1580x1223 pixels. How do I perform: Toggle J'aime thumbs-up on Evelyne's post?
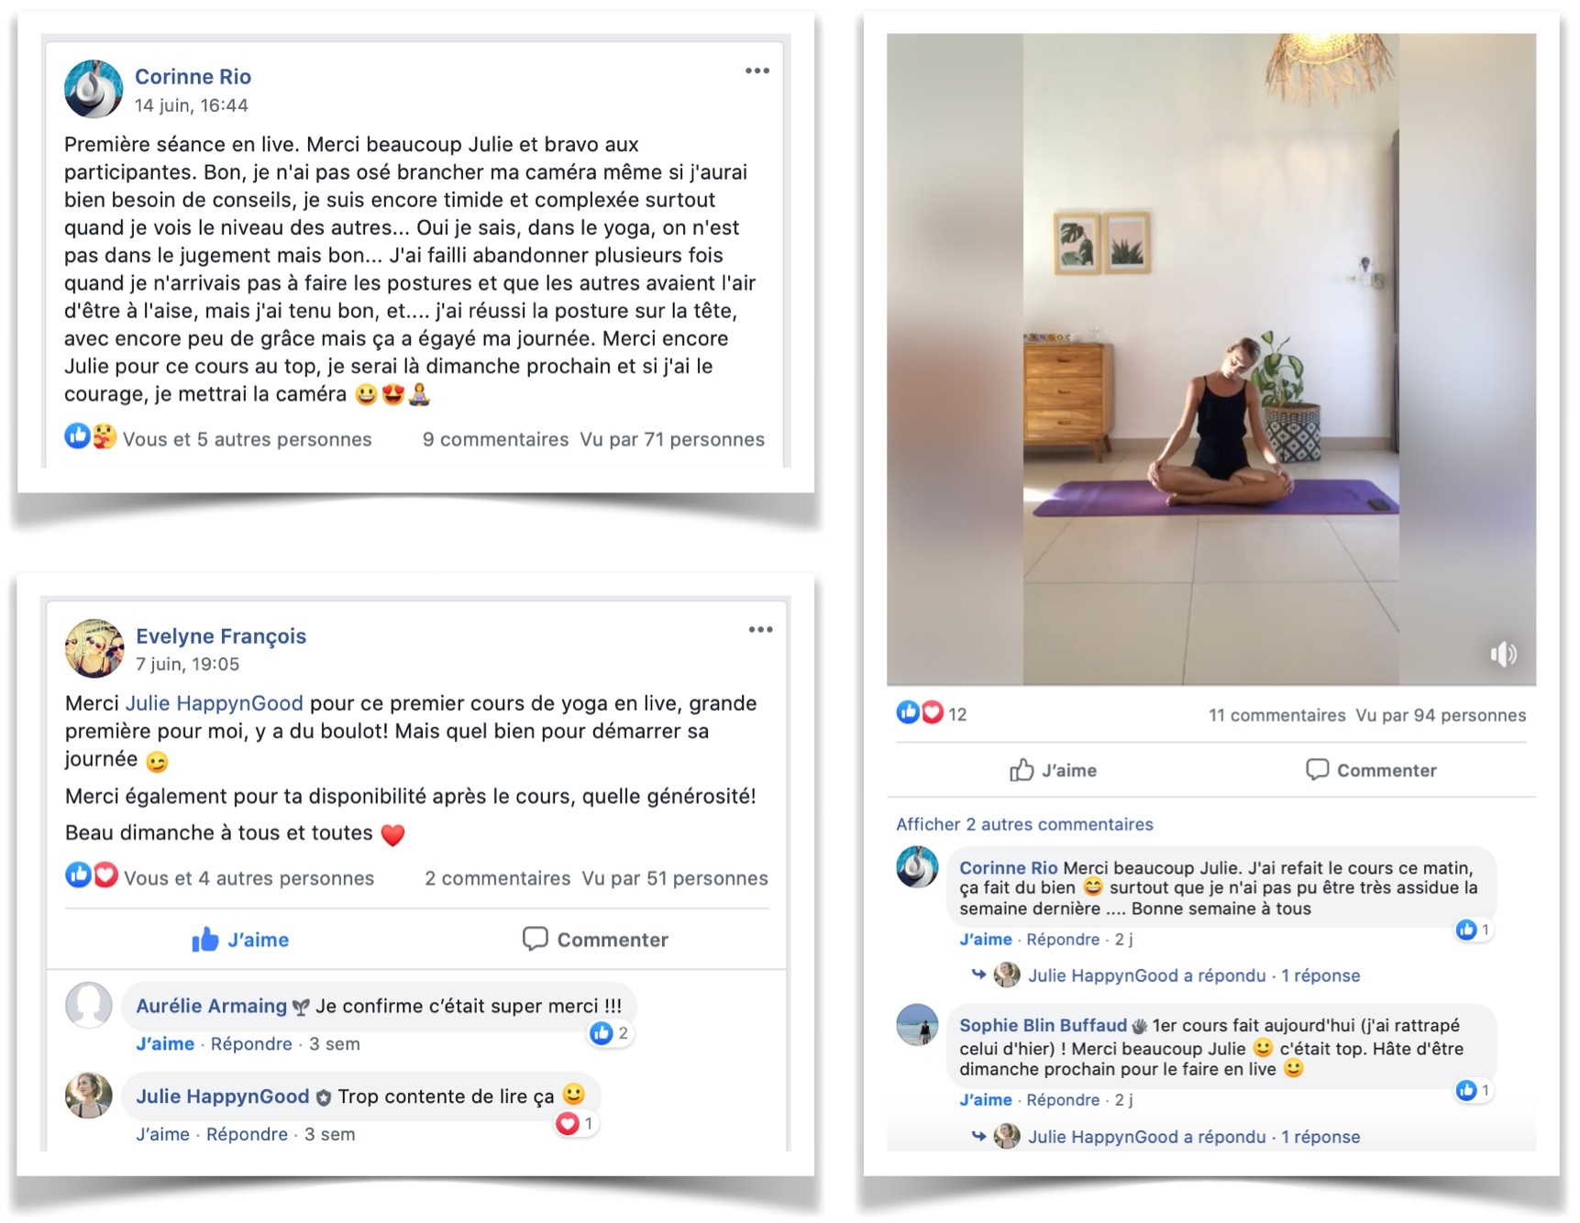pos(240,940)
